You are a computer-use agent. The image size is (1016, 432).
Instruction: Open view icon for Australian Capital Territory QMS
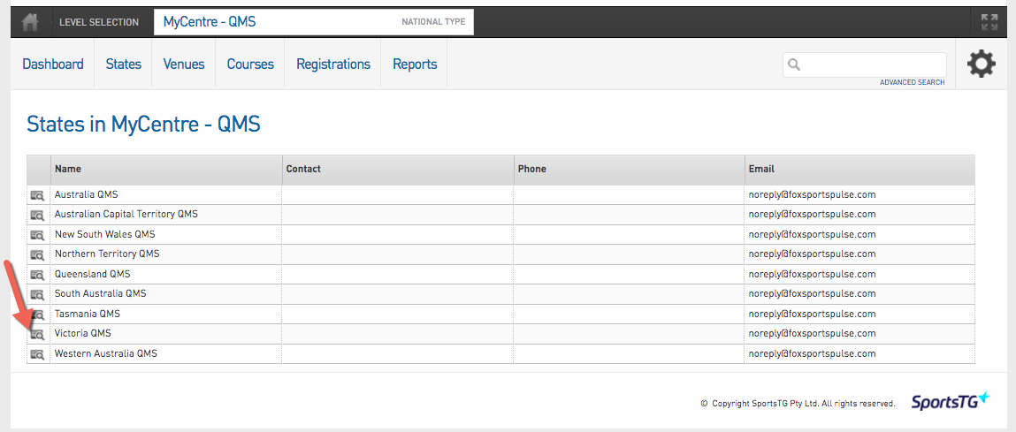[x=38, y=215]
